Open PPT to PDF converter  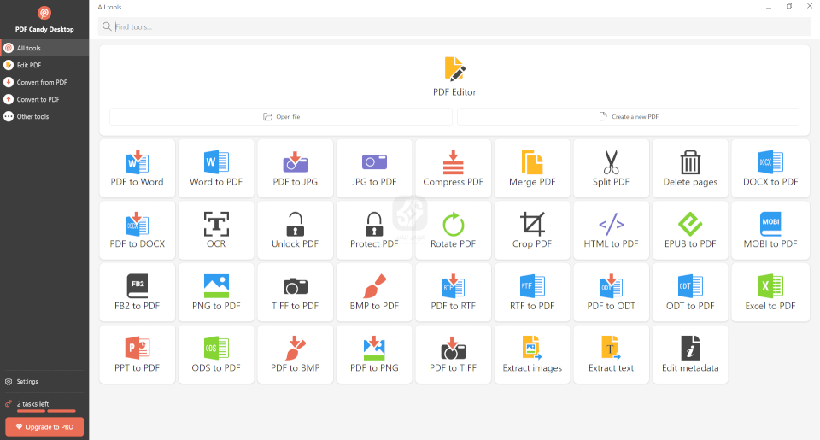click(x=137, y=355)
